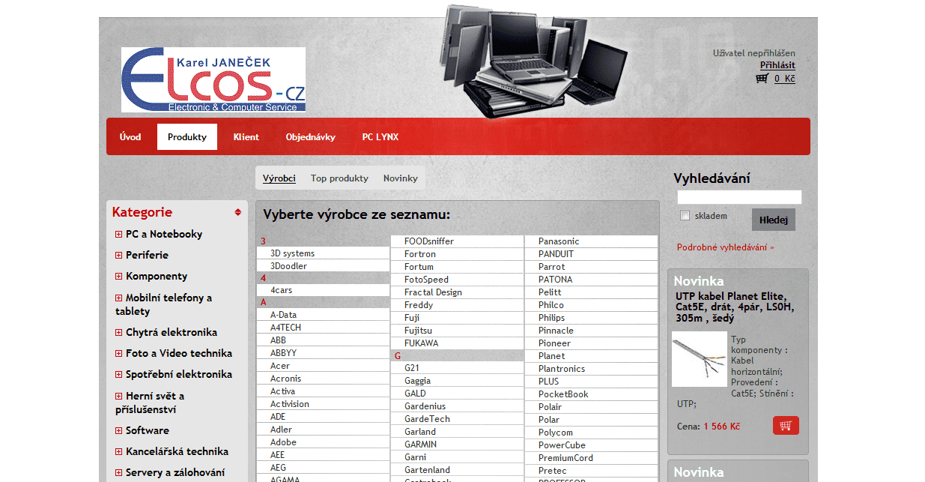Add UTP kabel Planet Elite to cart
The height and width of the screenshot is (482, 925).
pos(786,426)
